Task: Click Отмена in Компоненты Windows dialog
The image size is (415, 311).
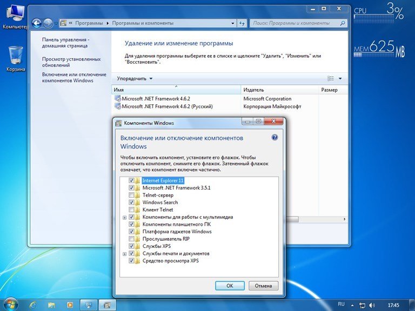Action: pos(263,286)
